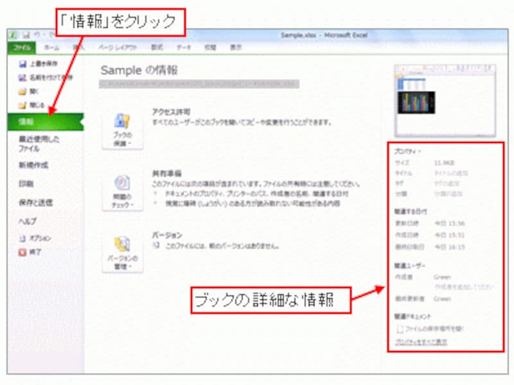Switch to the 校閲 (Review) ribbon tab

pyautogui.click(x=210, y=47)
